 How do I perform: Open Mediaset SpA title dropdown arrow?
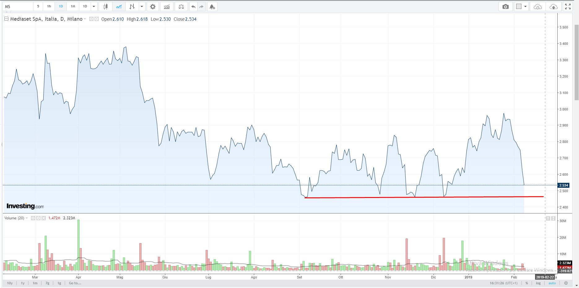click(85, 19)
